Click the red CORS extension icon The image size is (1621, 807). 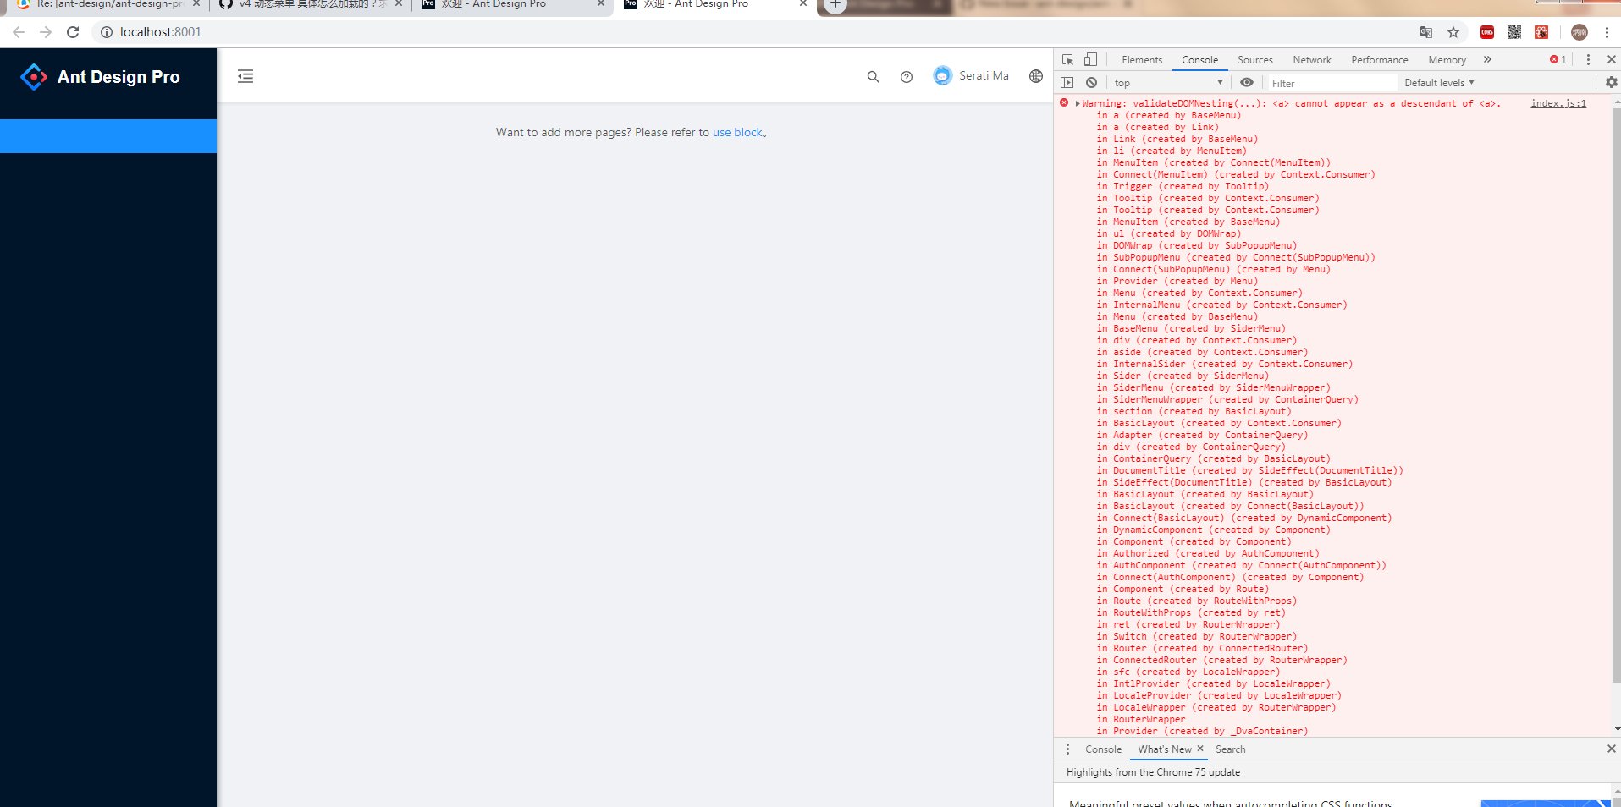coord(1487,32)
